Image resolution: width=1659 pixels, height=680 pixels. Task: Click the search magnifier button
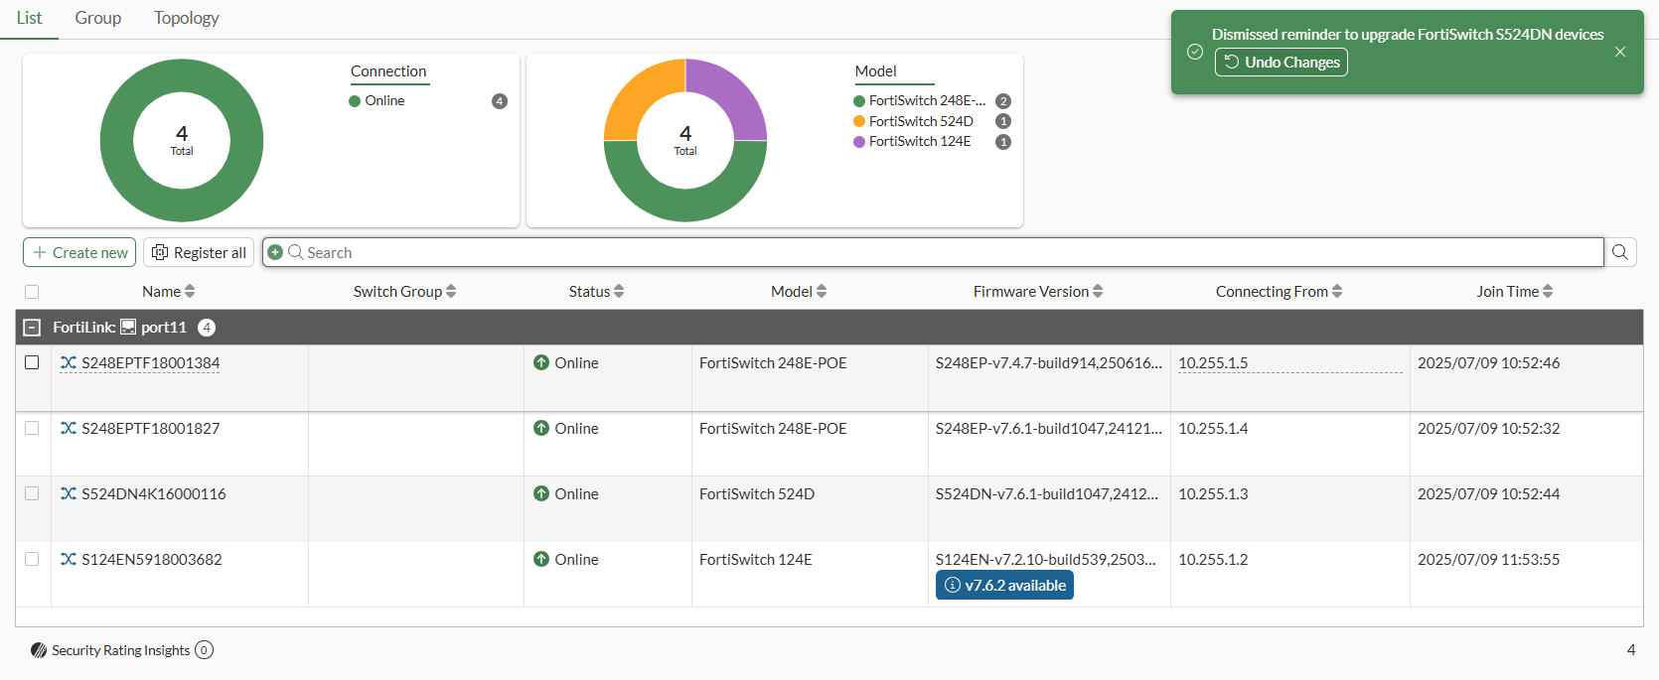click(1620, 252)
